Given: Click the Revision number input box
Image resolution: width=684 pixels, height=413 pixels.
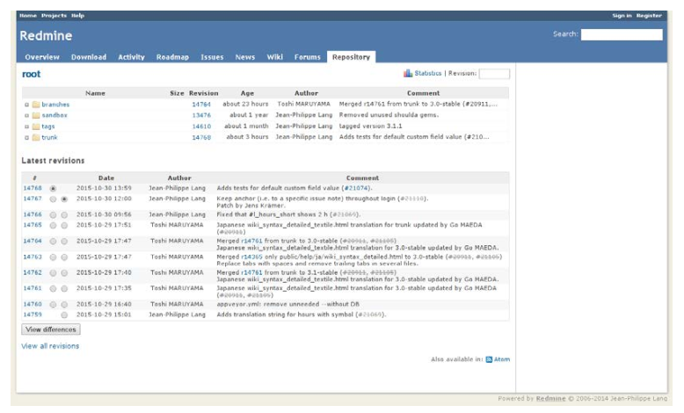Looking at the screenshot, I should pos(493,74).
